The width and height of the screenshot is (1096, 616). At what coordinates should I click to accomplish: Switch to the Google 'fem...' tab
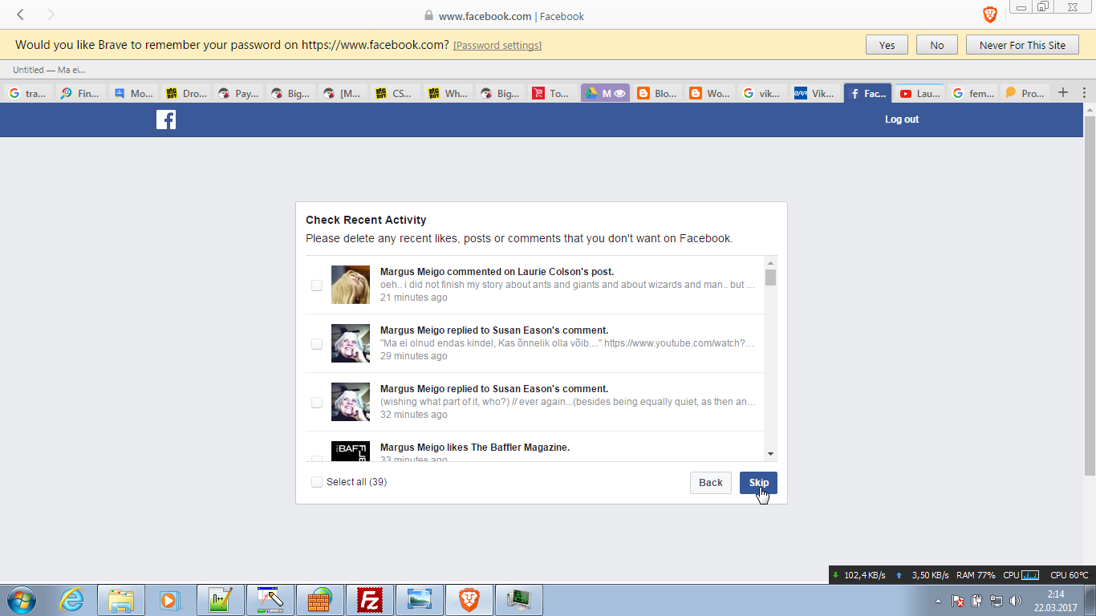point(972,93)
